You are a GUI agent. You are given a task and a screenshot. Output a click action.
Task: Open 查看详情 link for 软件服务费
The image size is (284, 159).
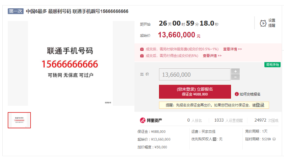(233, 49)
